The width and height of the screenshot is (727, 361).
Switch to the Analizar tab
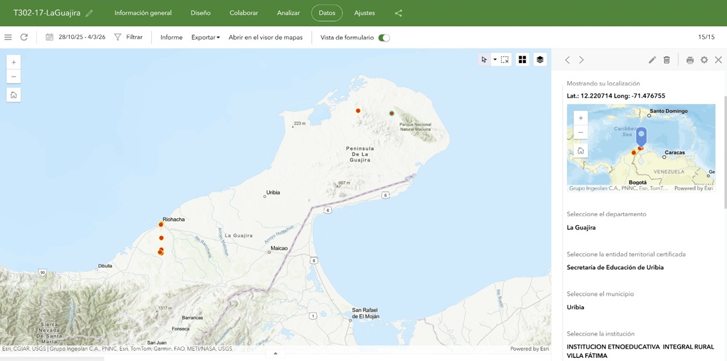[288, 13]
